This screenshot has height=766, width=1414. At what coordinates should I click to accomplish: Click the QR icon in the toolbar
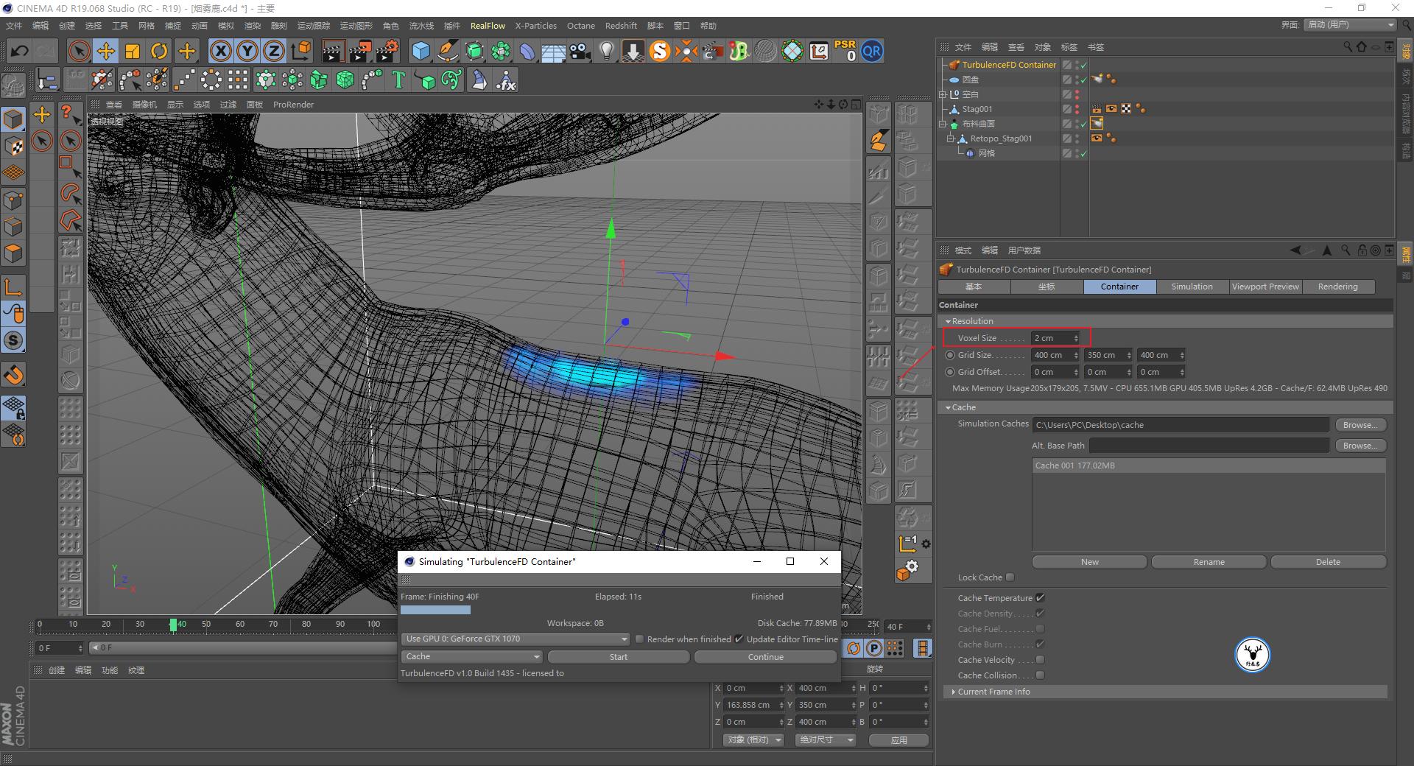point(872,51)
